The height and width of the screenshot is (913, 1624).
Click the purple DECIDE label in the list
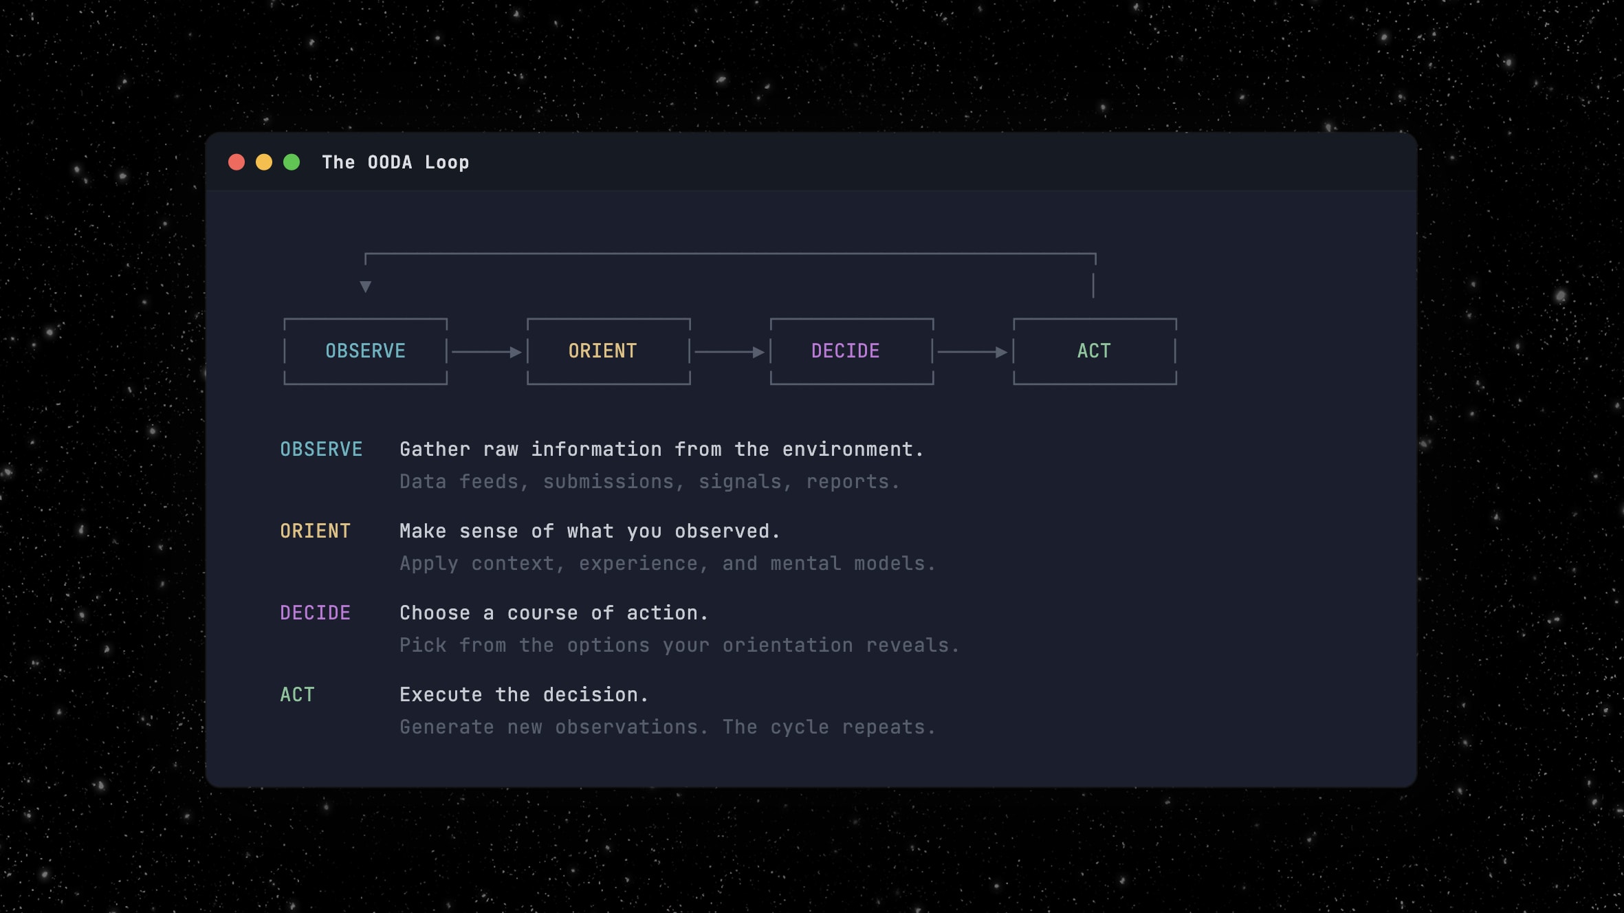(x=316, y=613)
